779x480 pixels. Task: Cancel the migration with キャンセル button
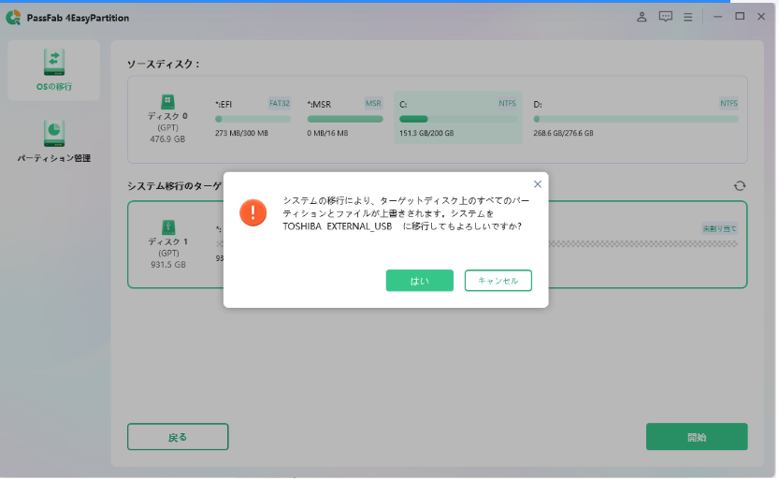click(498, 281)
